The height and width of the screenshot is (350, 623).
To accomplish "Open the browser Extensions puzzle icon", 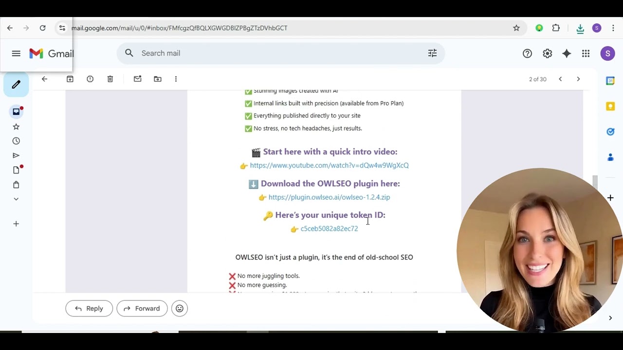I will tap(556, 28).
